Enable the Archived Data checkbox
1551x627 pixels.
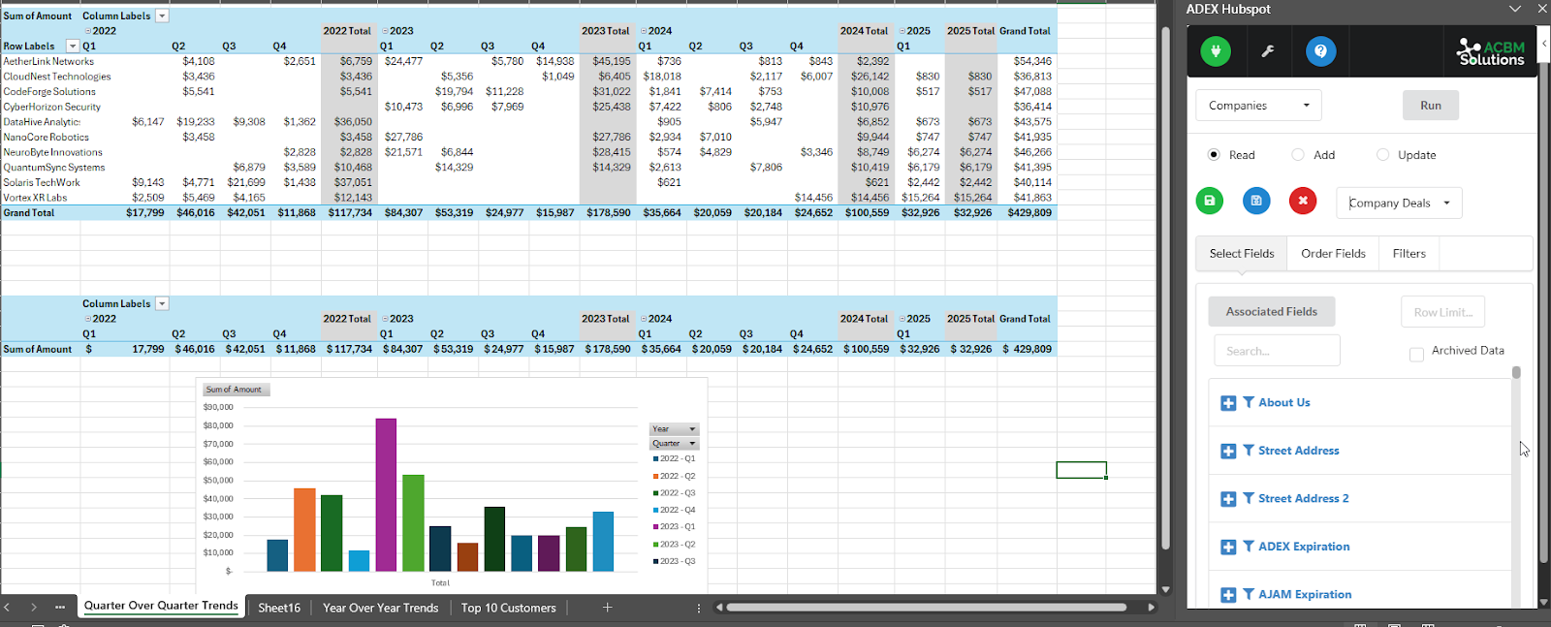tap(1416, 355)
